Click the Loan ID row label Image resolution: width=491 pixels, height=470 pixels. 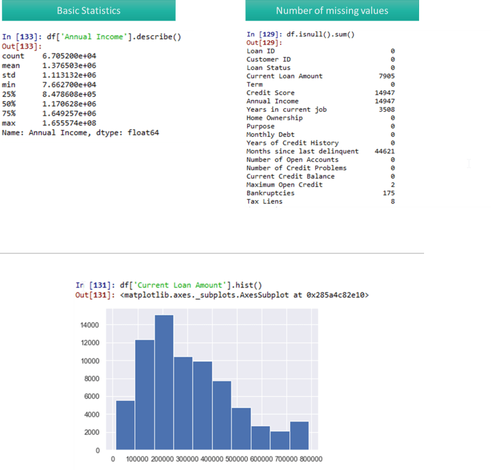[x=261, y=51]
